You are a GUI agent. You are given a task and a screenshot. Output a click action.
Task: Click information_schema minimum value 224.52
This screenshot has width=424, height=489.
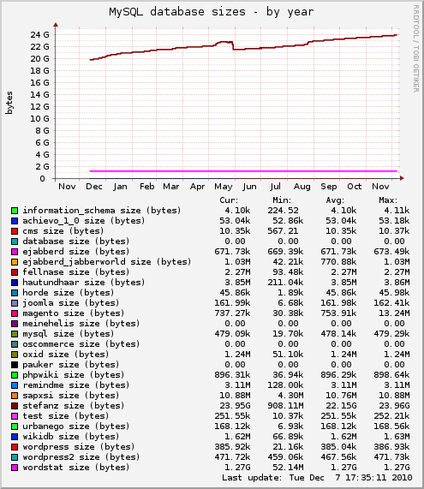click(283, 211)
